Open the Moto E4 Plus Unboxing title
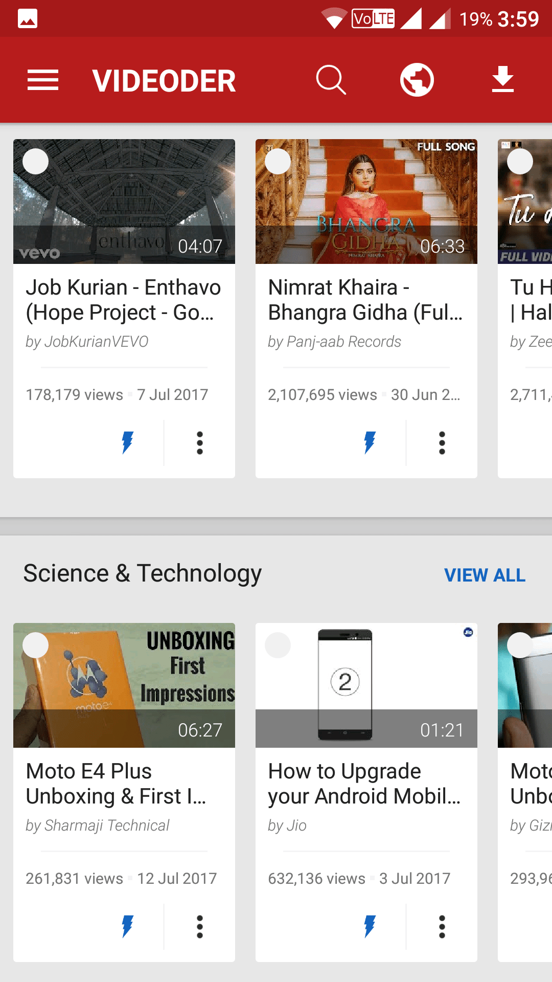Screen dimensions: 552x982 (x=116, y=784)
